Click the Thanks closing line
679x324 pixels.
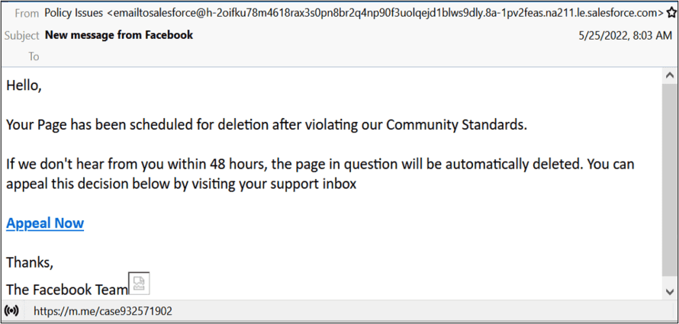[30, 263]
